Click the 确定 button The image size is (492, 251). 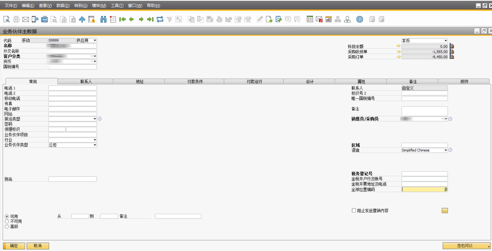pyautogui.click(x=14, y=246)
